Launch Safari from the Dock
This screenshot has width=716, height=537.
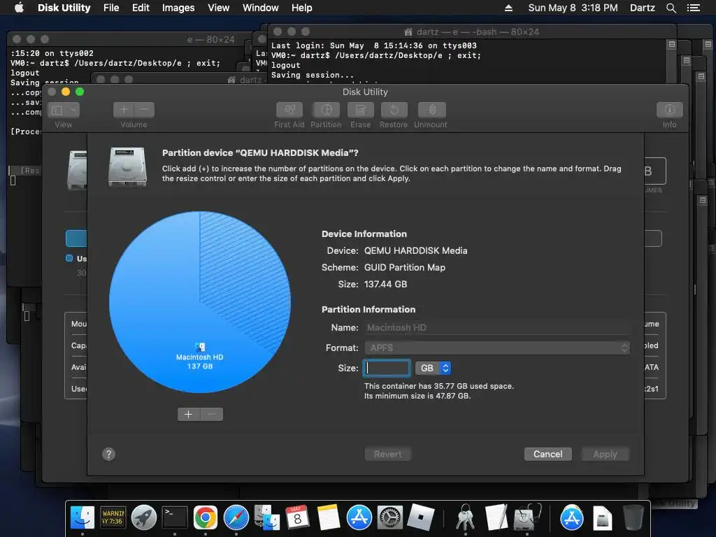pyautogui.click(x=236, y=517)
